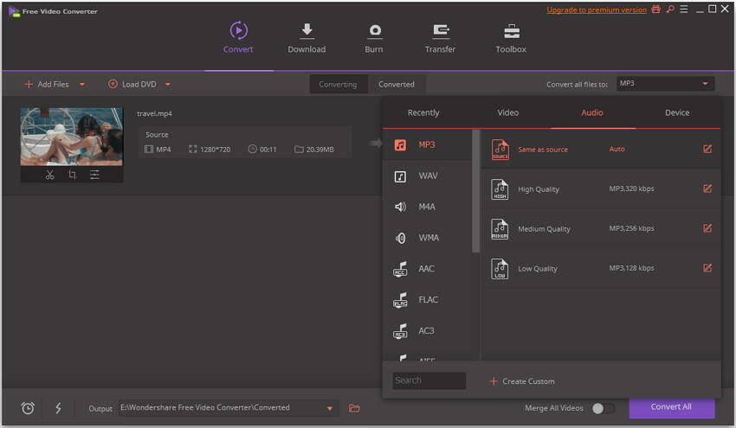Click the 20.39MB file size
Image resolution: width=736 pixels, height=428 pixels.
tap(320, 150)
